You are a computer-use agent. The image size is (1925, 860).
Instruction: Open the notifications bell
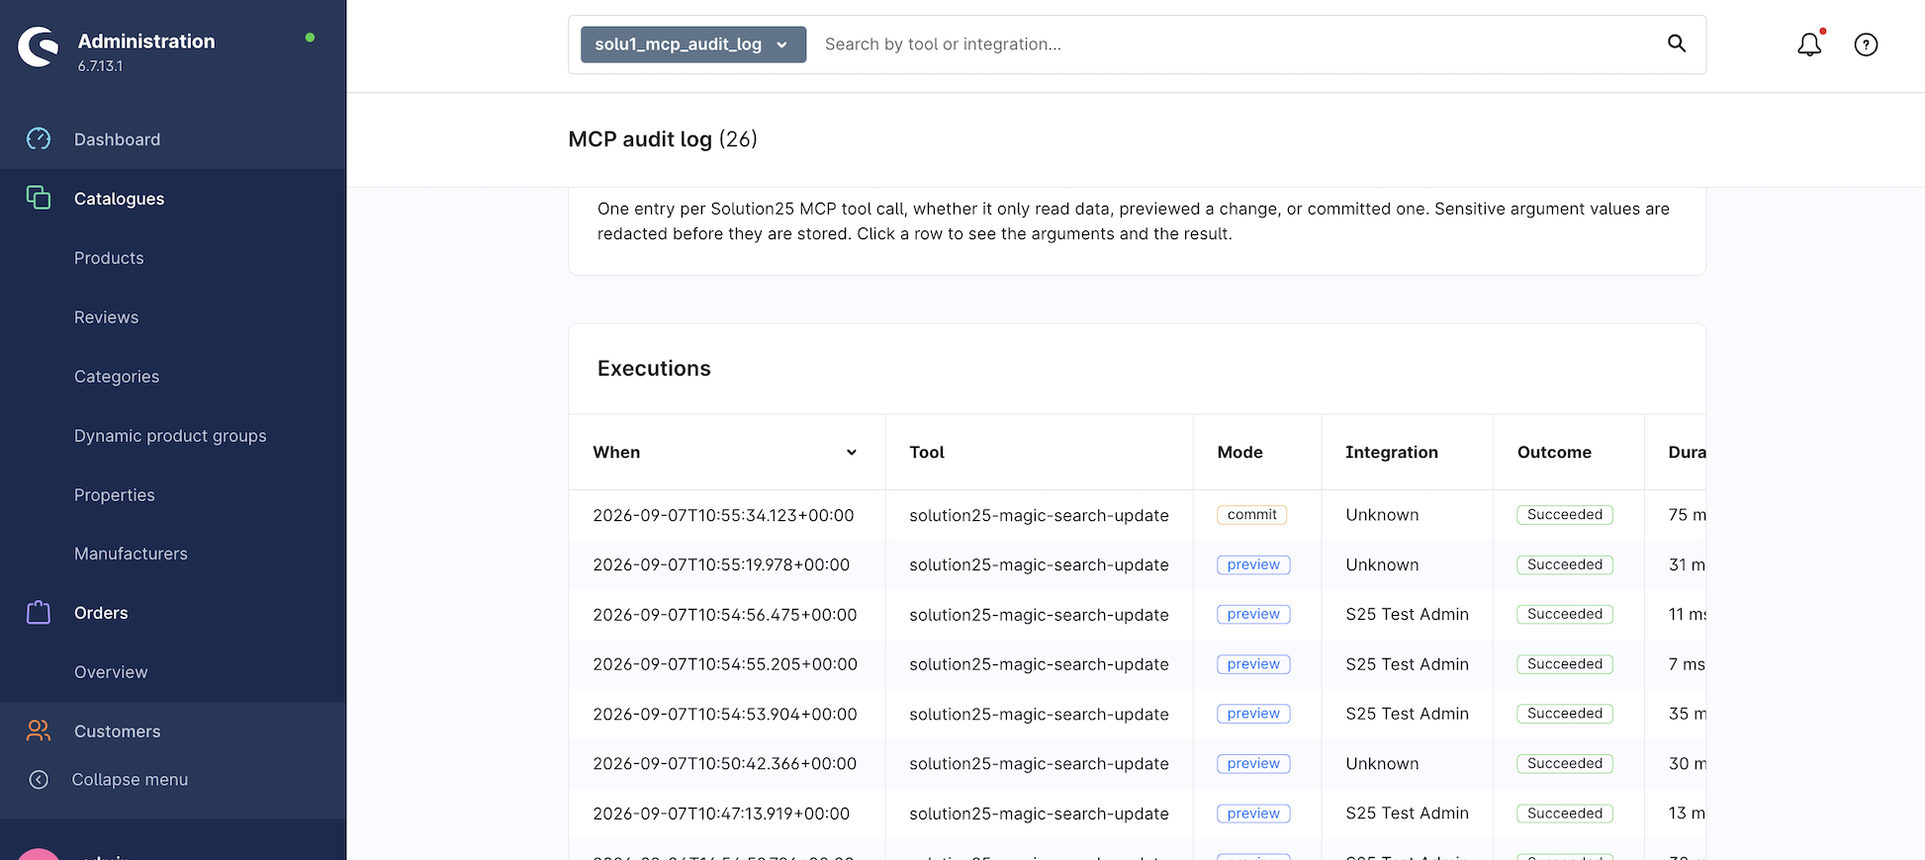(x=1809, y=44)
